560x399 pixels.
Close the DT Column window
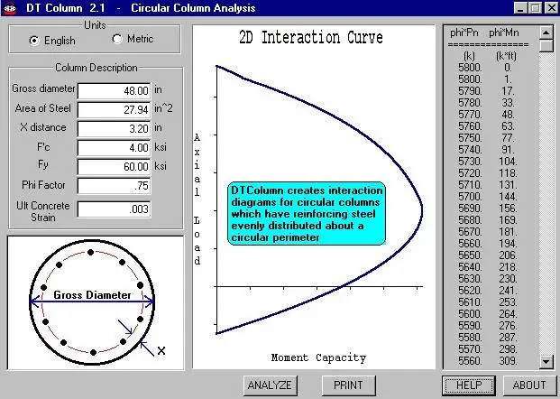[x=551, y=8]
